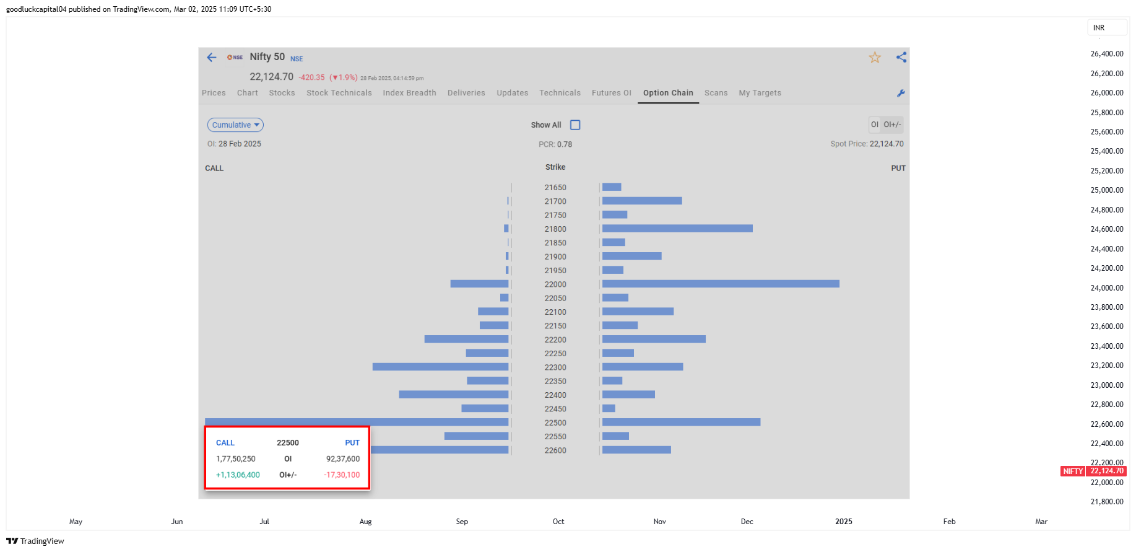Click the 2025 time axis label

(x=844, y=522)
